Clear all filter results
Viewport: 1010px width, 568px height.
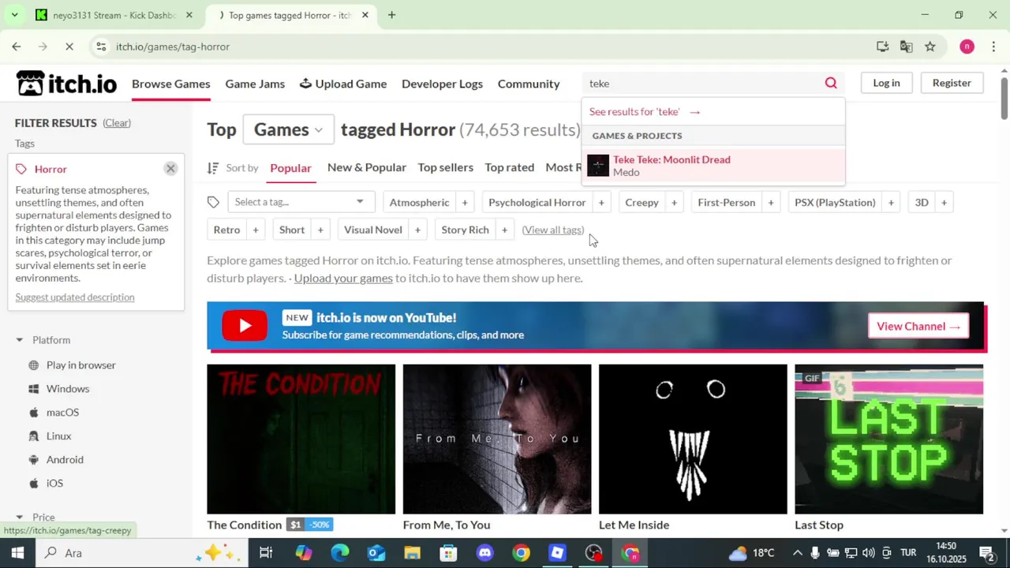click(x=117, y=123)
